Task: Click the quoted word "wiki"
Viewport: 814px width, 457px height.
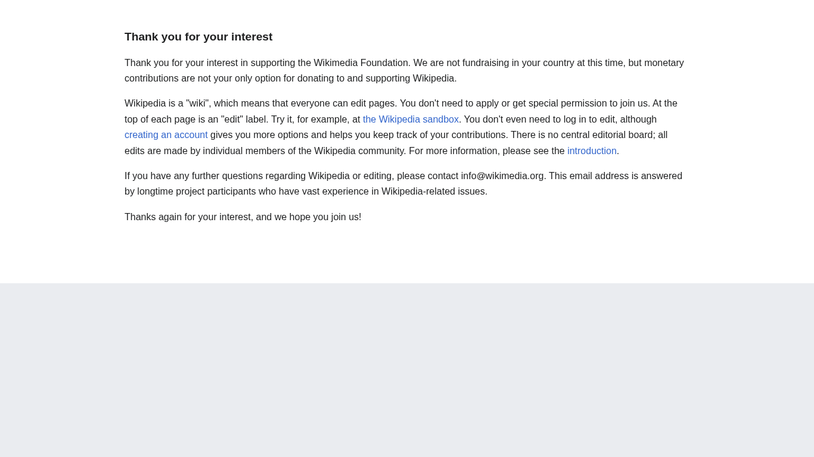Action: [x=198, y=104]
